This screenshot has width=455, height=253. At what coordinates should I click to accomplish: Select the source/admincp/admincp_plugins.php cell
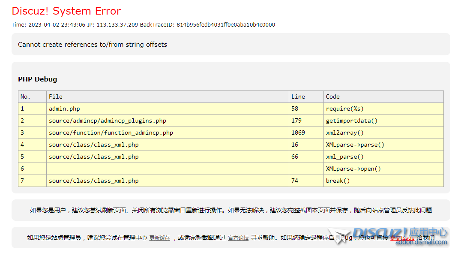[x=108, y=121]
